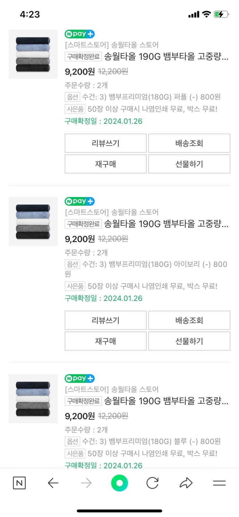Tap 재구매 for the 아이보리 towel order
The width and height of the screenshot is (239, 517).
(106, 341)
